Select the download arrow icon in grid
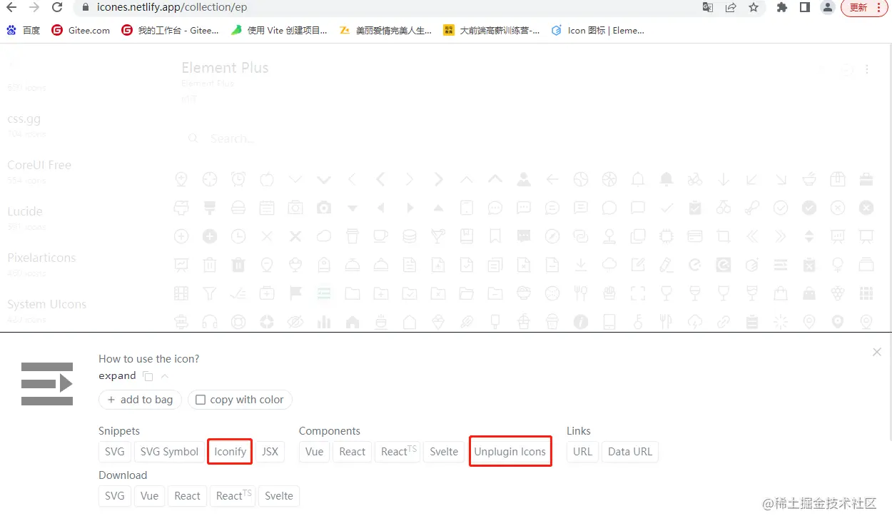This screenshot has height=526, width=892. [x=581, y=265]
